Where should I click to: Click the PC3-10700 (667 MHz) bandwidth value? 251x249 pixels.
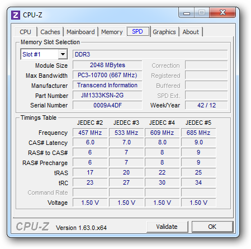(107, 75)
